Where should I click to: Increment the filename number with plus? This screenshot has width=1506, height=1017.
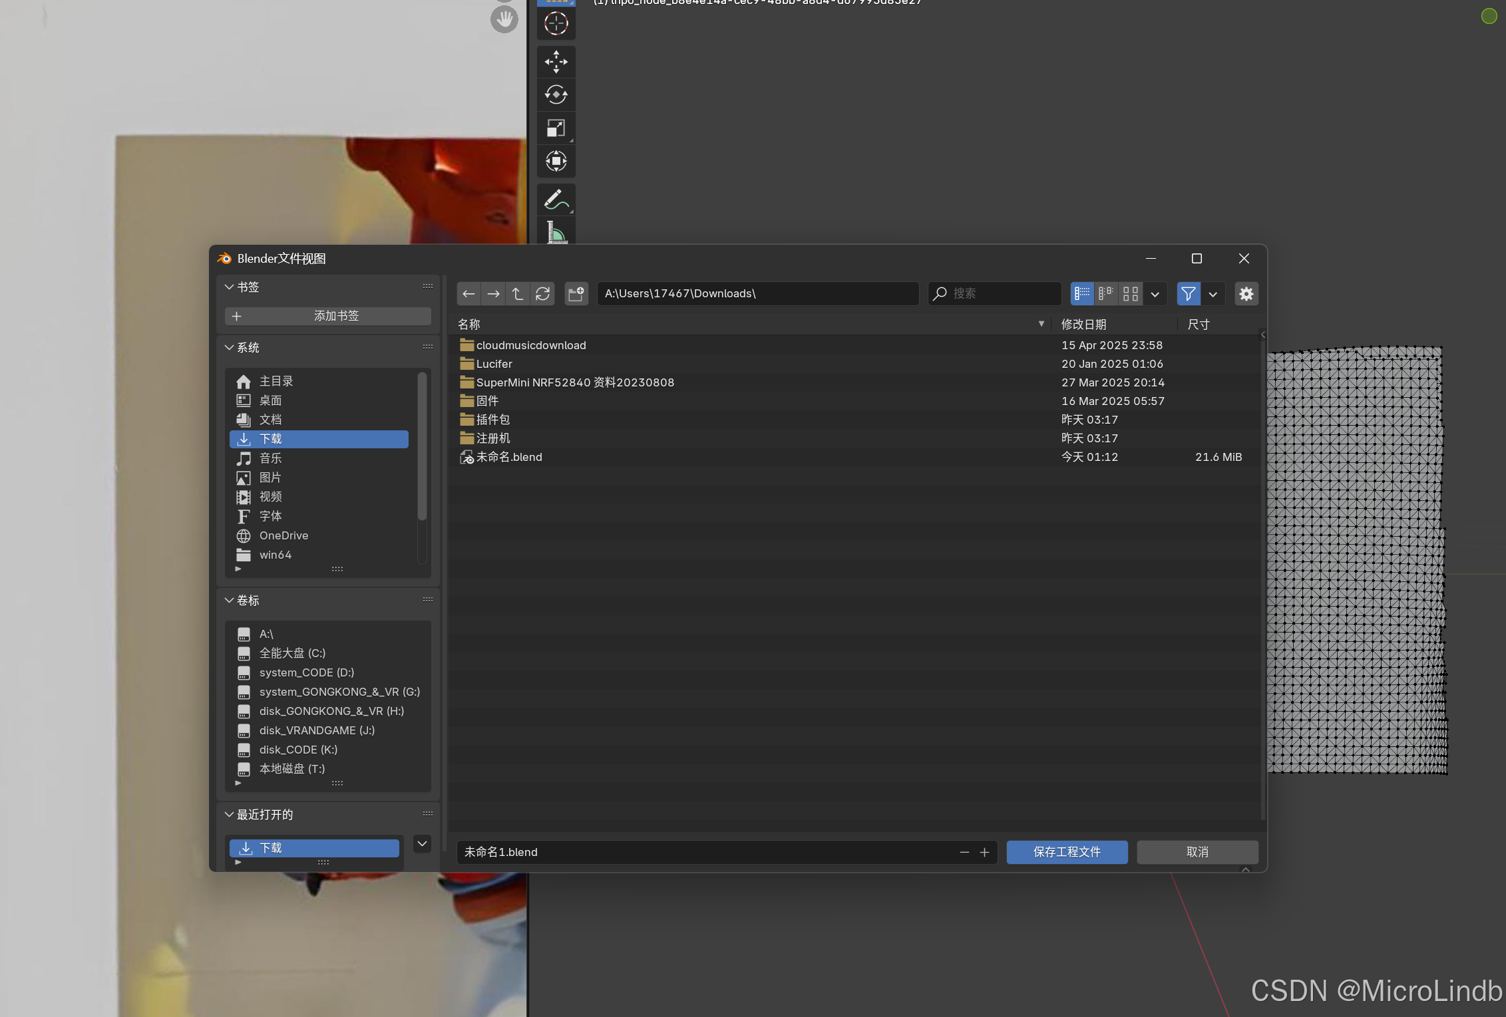click(x=984, y=852)
